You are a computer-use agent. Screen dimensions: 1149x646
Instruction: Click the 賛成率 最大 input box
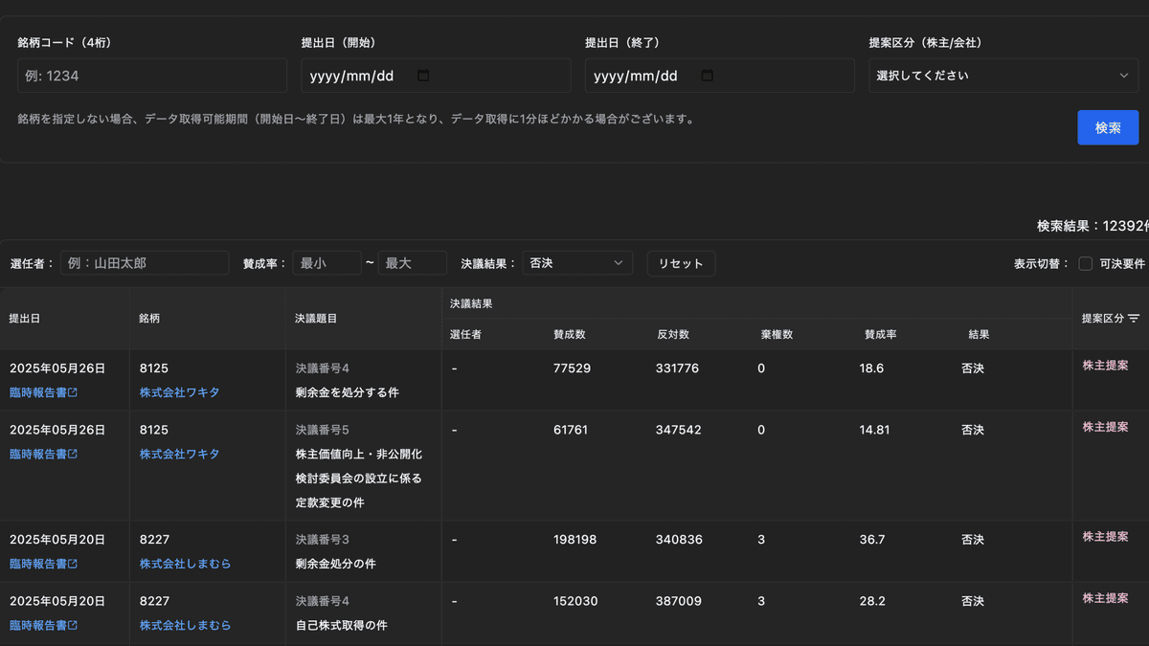pos(412,263)
